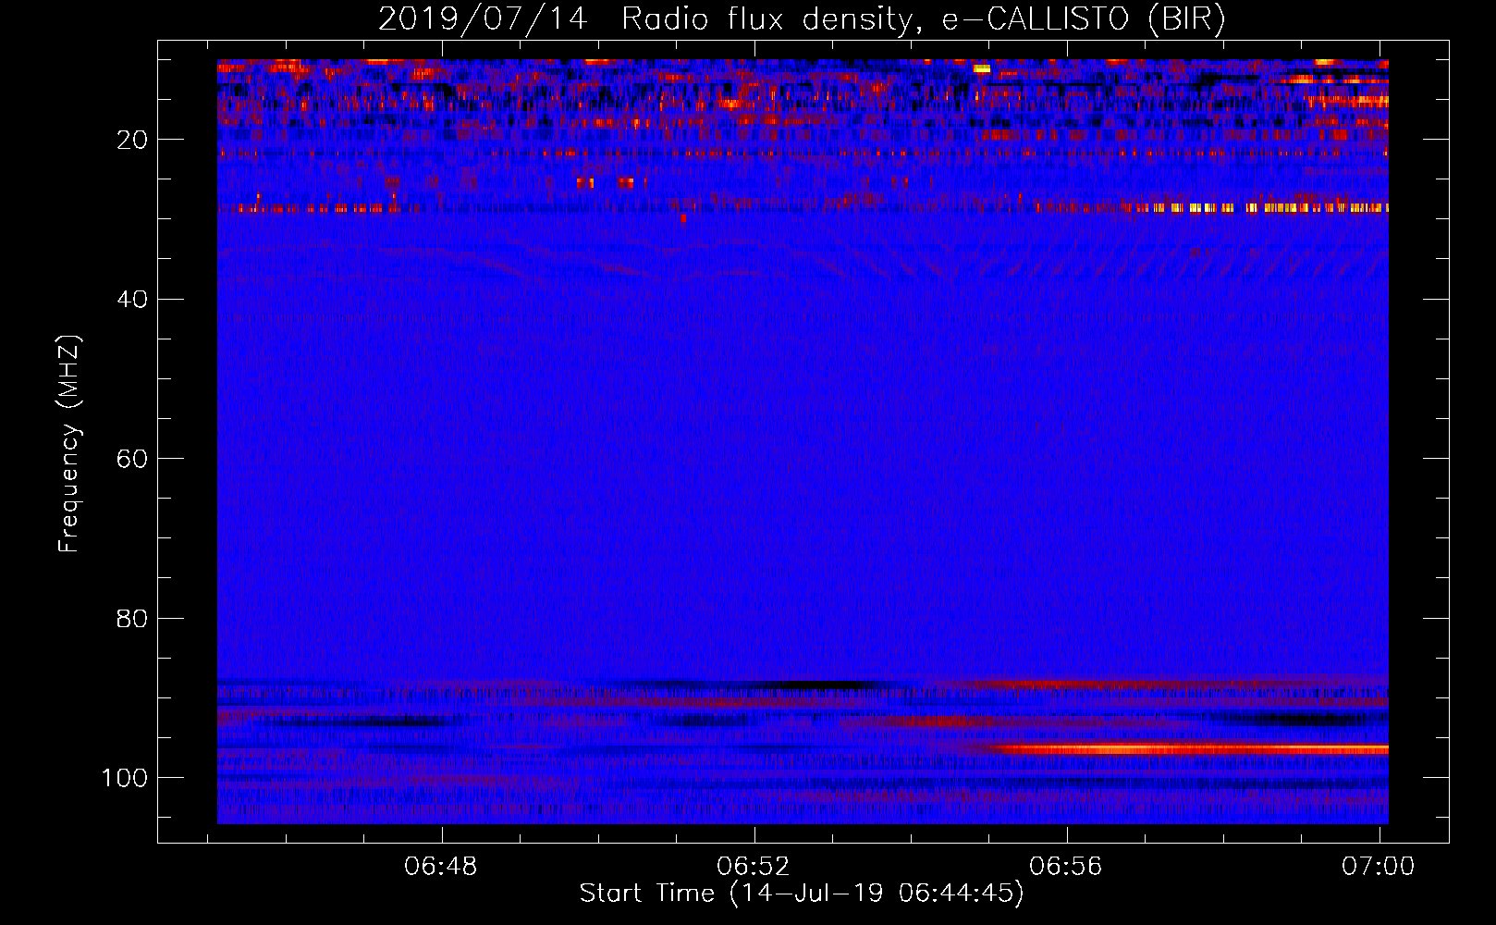Viewport: 1496px width, 925px height.
Task: Click the 07:00 time tick label
Action: [1379, 867]
